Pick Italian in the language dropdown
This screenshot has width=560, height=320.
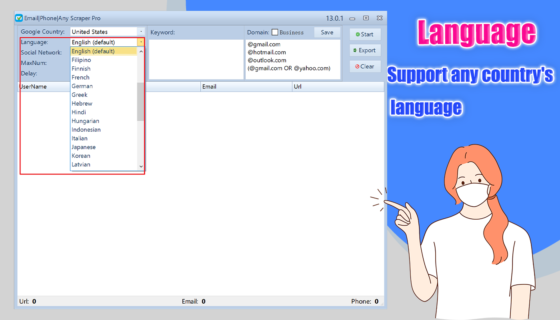[x=104, y=138]
